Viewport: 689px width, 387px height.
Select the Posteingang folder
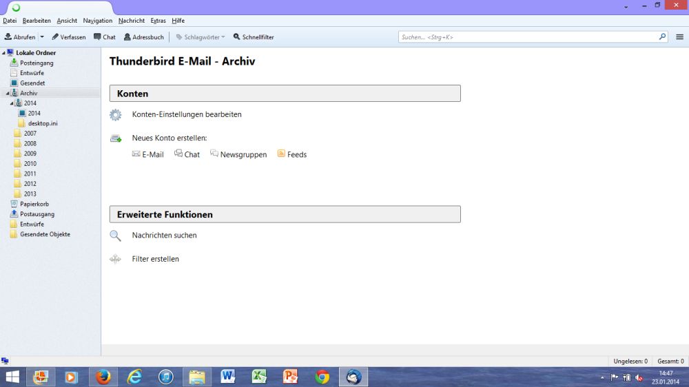click(37, 63)
